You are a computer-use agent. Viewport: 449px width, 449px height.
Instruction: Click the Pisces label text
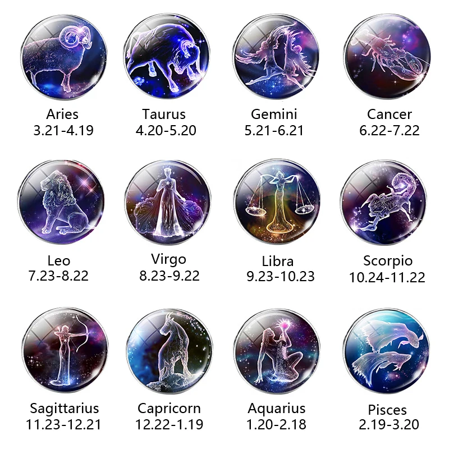click(387, 410)
